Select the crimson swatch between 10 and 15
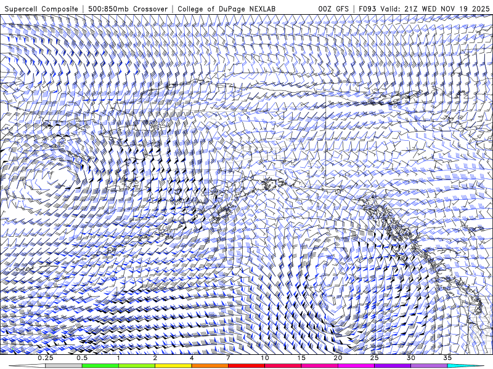This screenshot has width=493, height=369. (283, 366)
